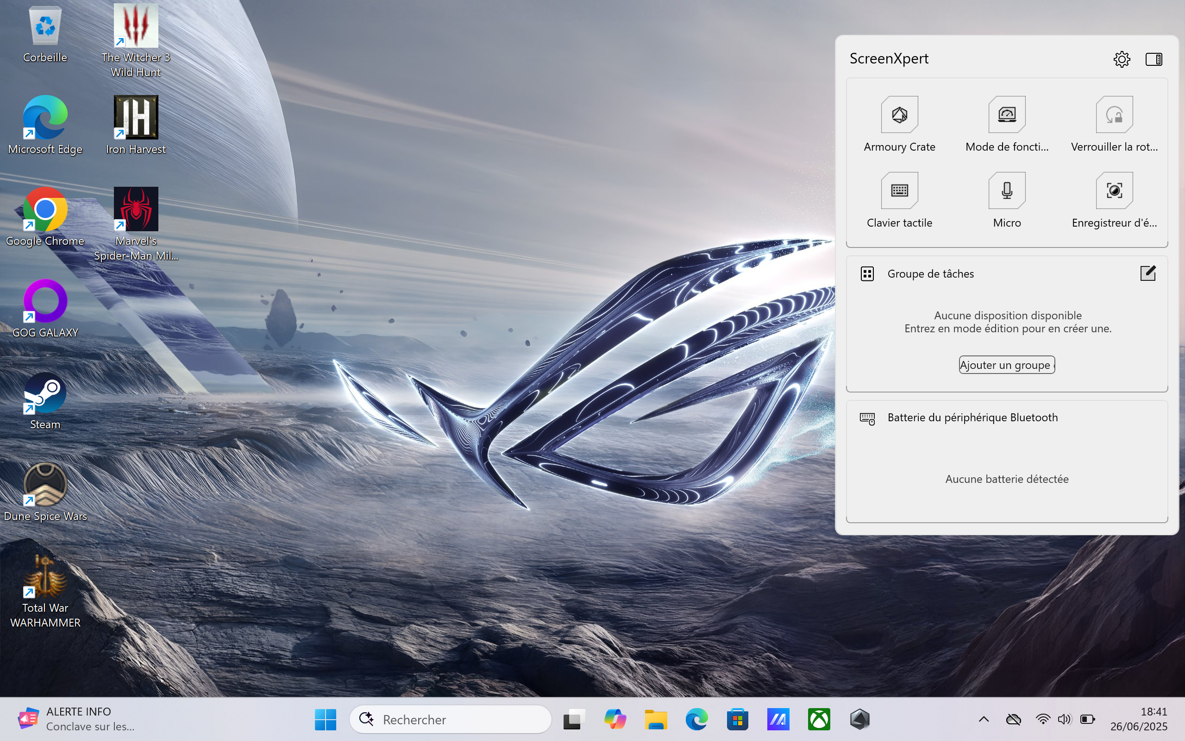Open Microsoft Edge from the taskbar

point(696,719)
